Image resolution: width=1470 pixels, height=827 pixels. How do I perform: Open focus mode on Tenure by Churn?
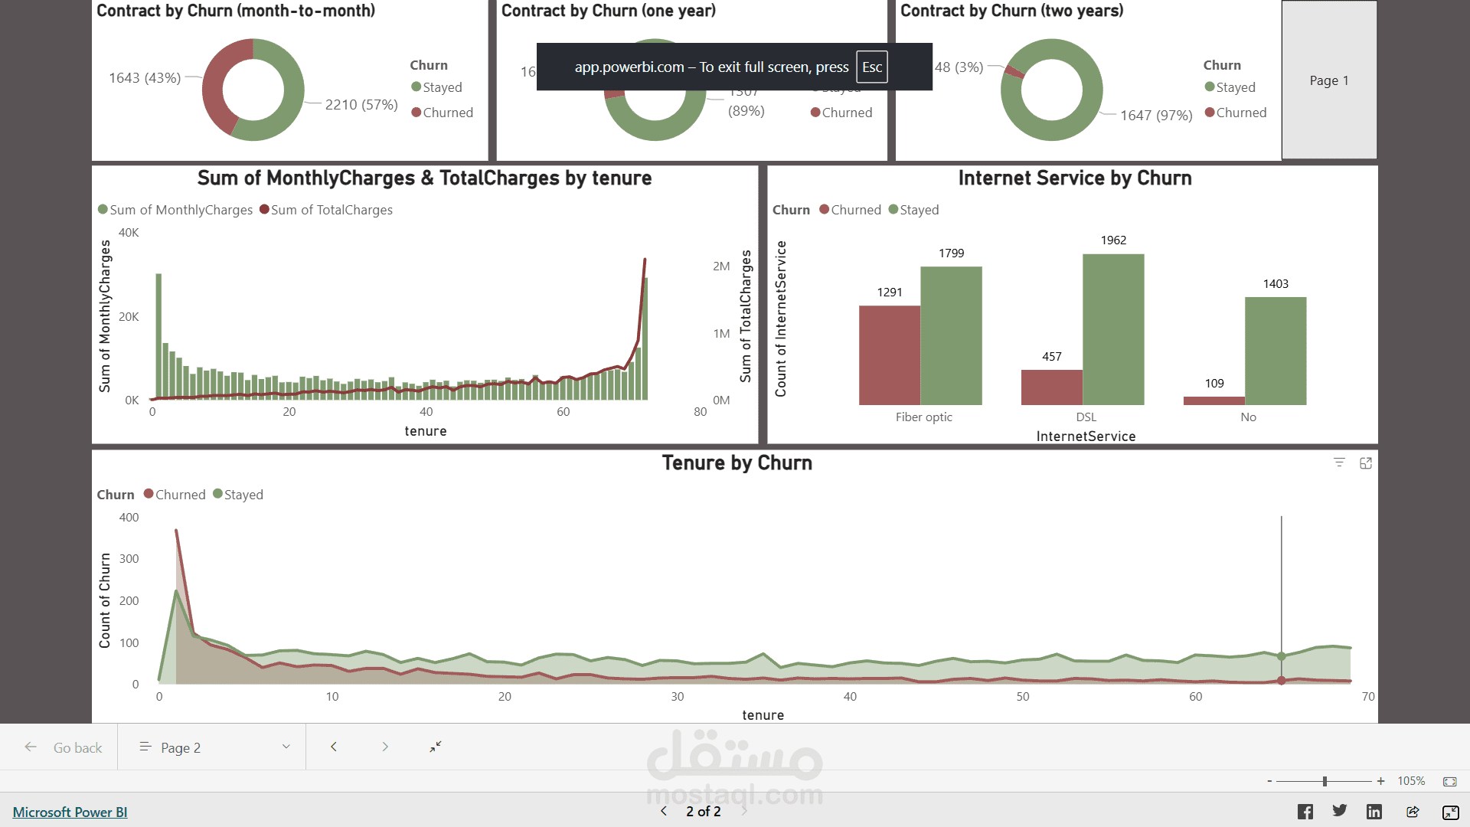(1366, 463)
